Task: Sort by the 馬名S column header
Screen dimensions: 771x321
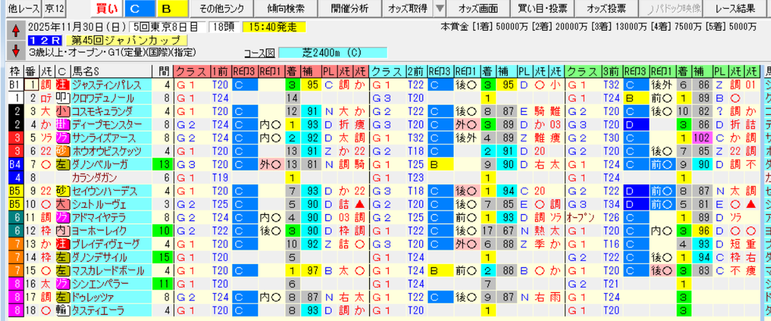Action: pyautogui.click(x=112, y=71)
